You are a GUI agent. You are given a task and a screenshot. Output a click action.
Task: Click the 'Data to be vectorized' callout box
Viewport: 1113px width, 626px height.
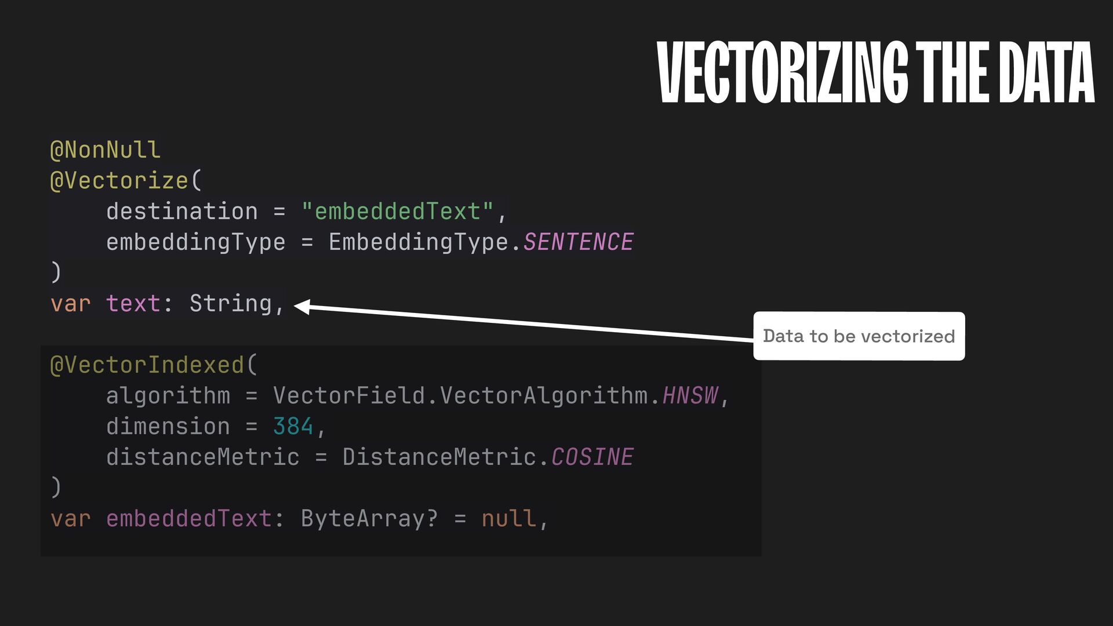tap(859, 336)
